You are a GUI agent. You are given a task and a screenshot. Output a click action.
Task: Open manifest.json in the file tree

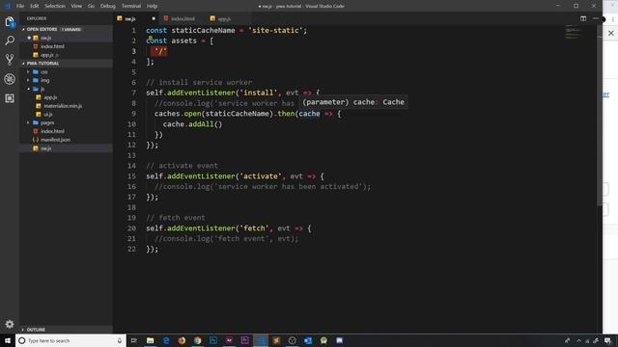tap(67, 140)
